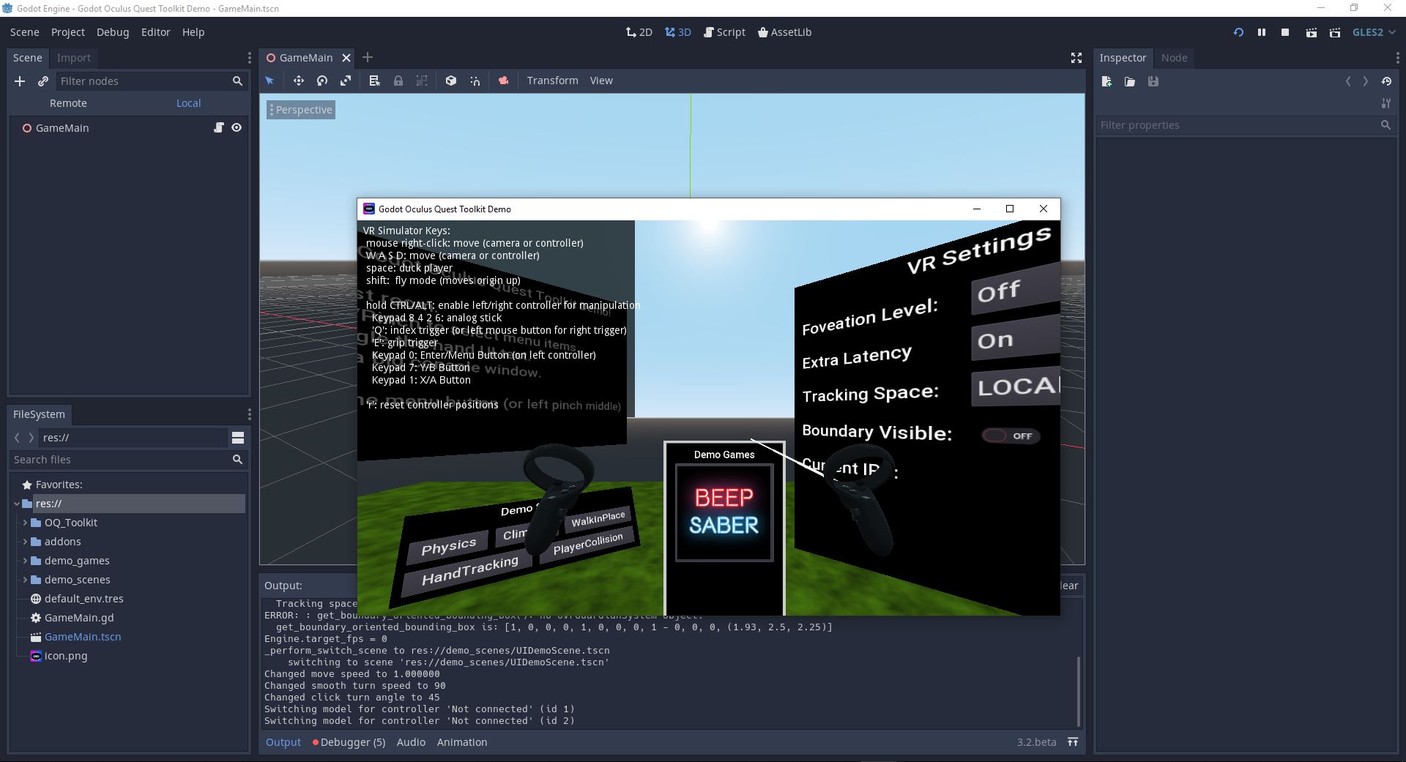This screenshot has height=762, width=1406.
Task: Click the Play Scene clapperboard icon
Action: (1312, 32)
